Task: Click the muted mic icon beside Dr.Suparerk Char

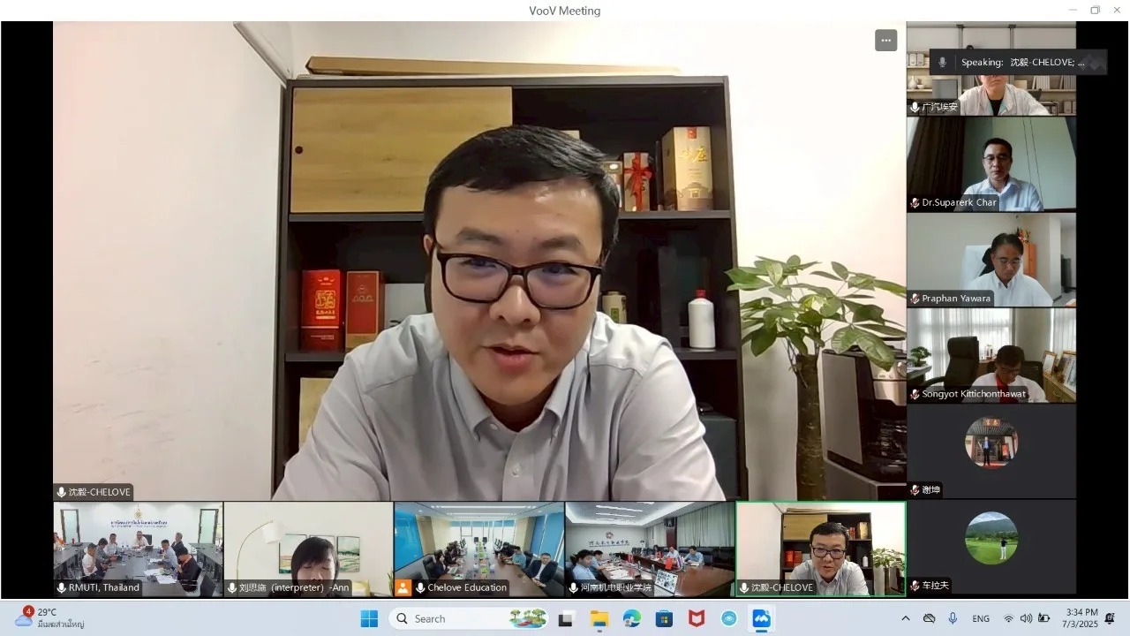Action: 915,203
